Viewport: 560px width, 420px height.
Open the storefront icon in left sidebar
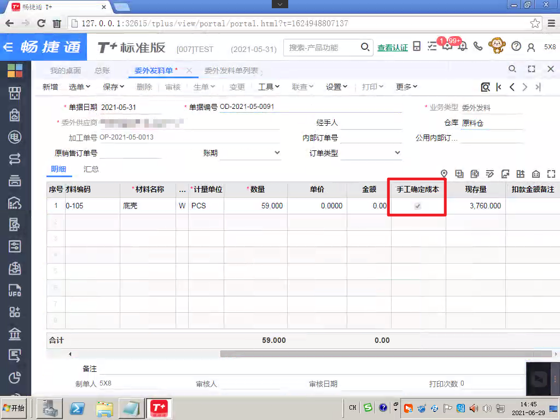tap(15, 93)
